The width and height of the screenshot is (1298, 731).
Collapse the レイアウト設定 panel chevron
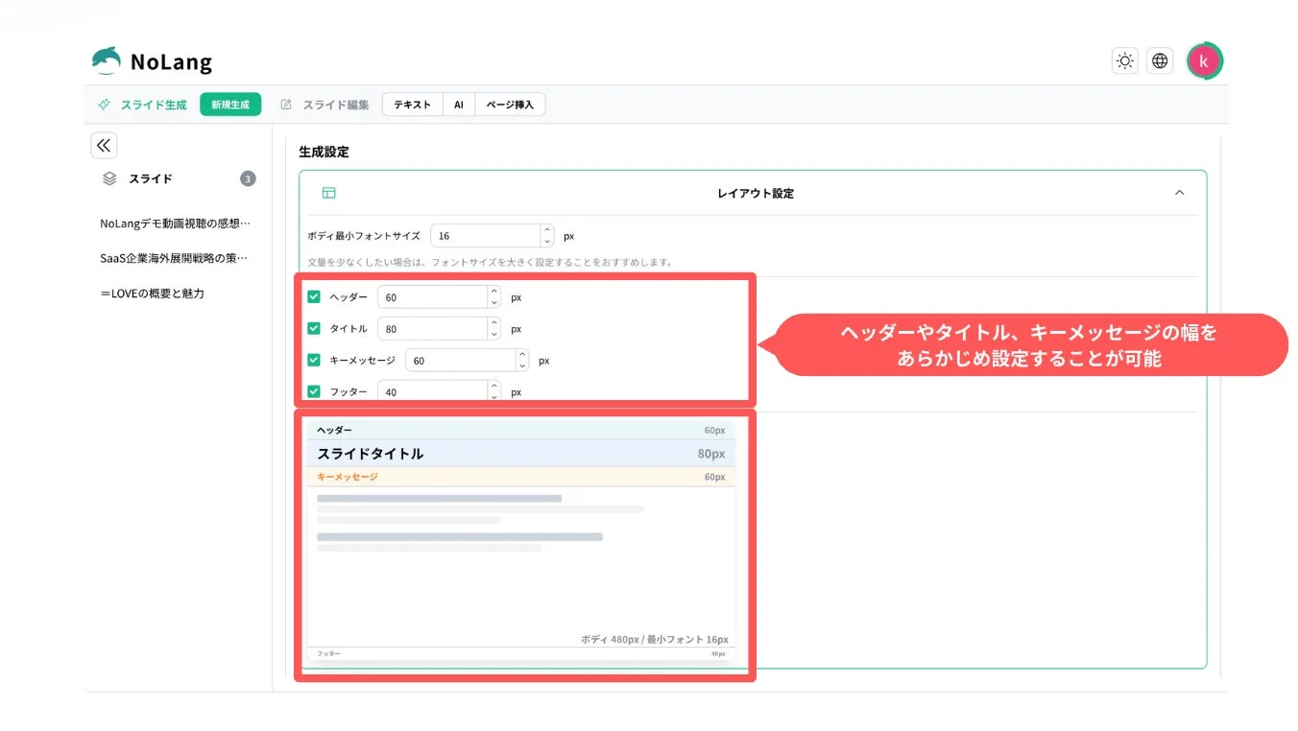tap(1180, 192)
